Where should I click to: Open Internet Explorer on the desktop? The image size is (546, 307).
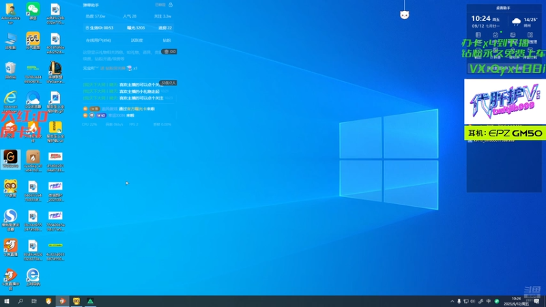coord(10,100)
